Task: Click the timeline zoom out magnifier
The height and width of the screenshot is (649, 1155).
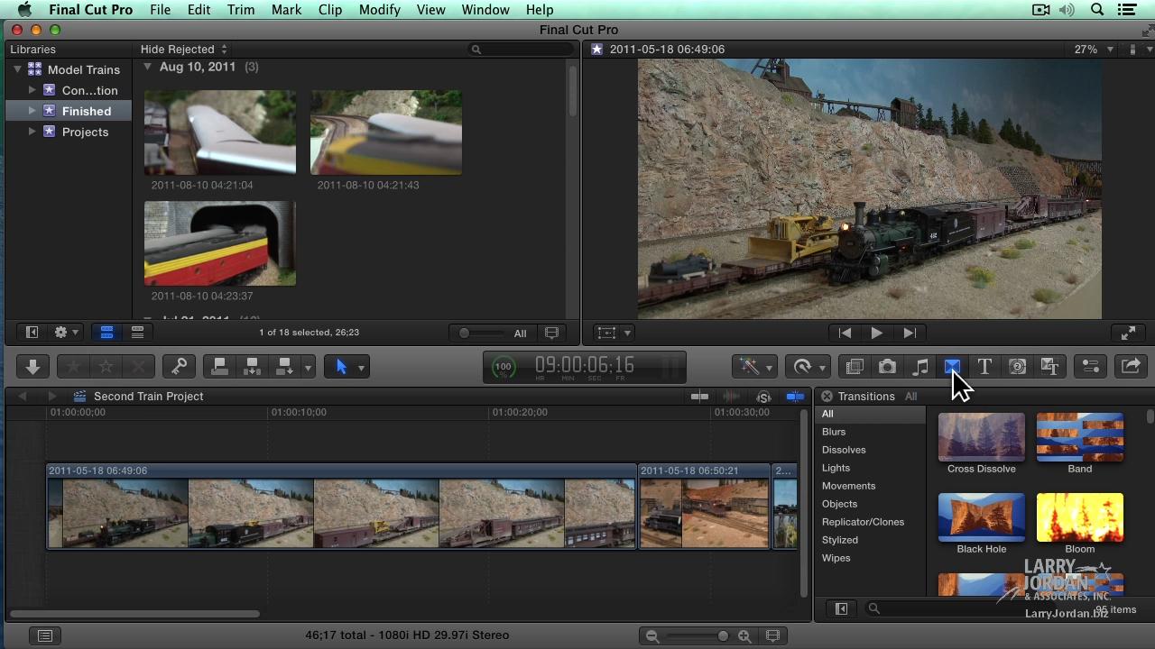Action: [652, 636]
